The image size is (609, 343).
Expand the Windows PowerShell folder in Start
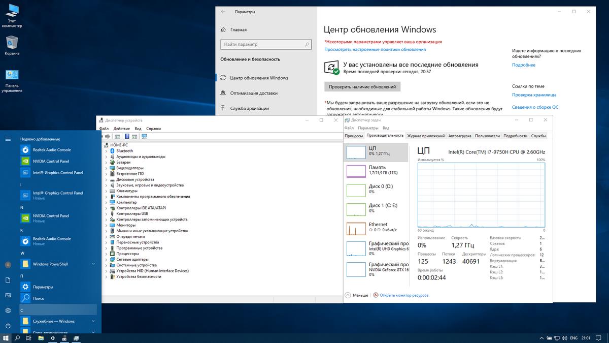click(x=93, y=264)
